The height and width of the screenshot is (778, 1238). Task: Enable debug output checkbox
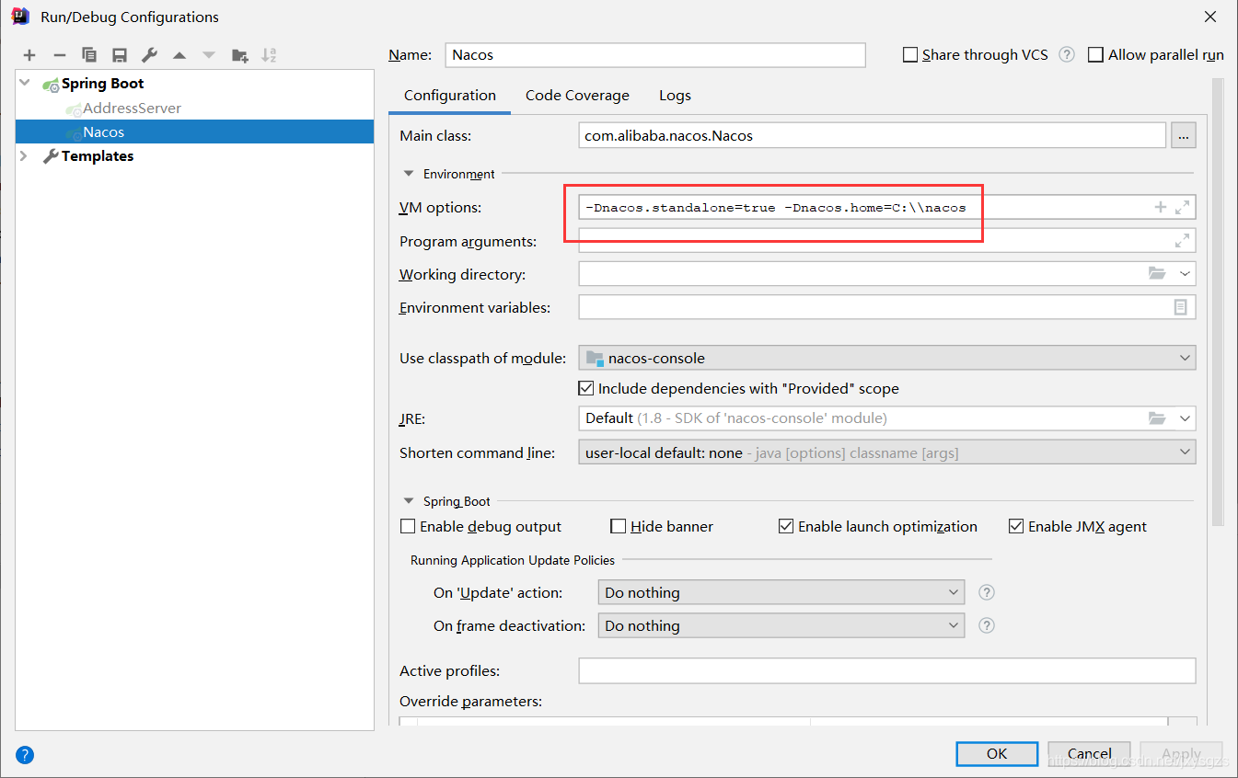point(408,527)
